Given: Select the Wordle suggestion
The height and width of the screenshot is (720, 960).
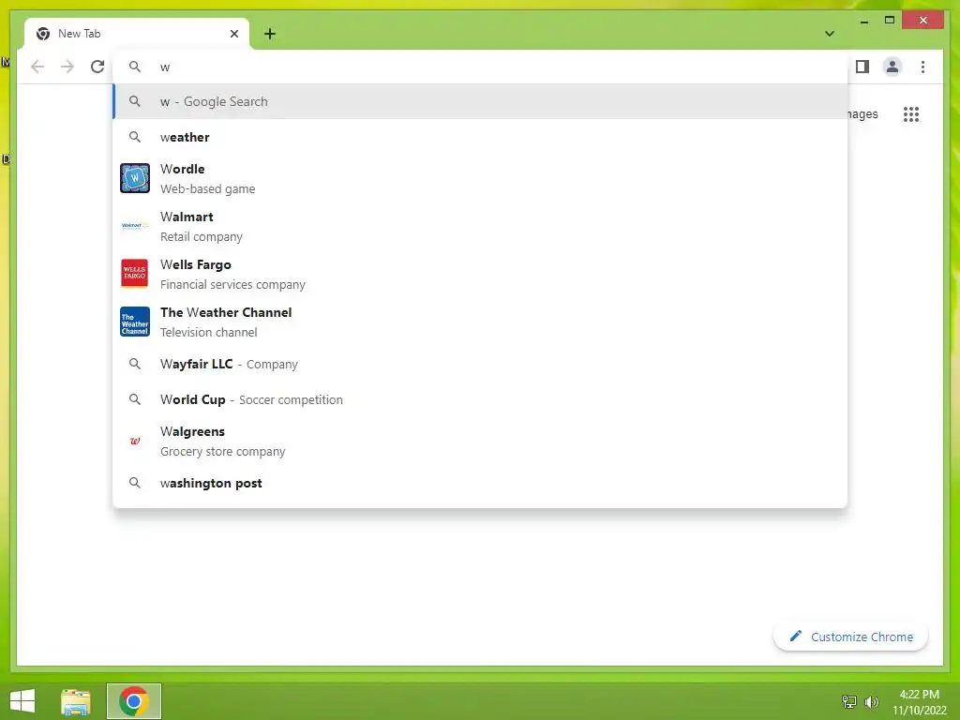Looking at the screenshot, I should [x=480, y=178].
